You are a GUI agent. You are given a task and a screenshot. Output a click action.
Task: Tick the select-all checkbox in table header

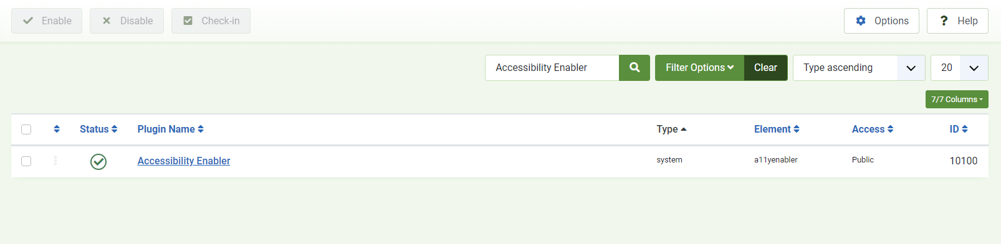point(26,129)
